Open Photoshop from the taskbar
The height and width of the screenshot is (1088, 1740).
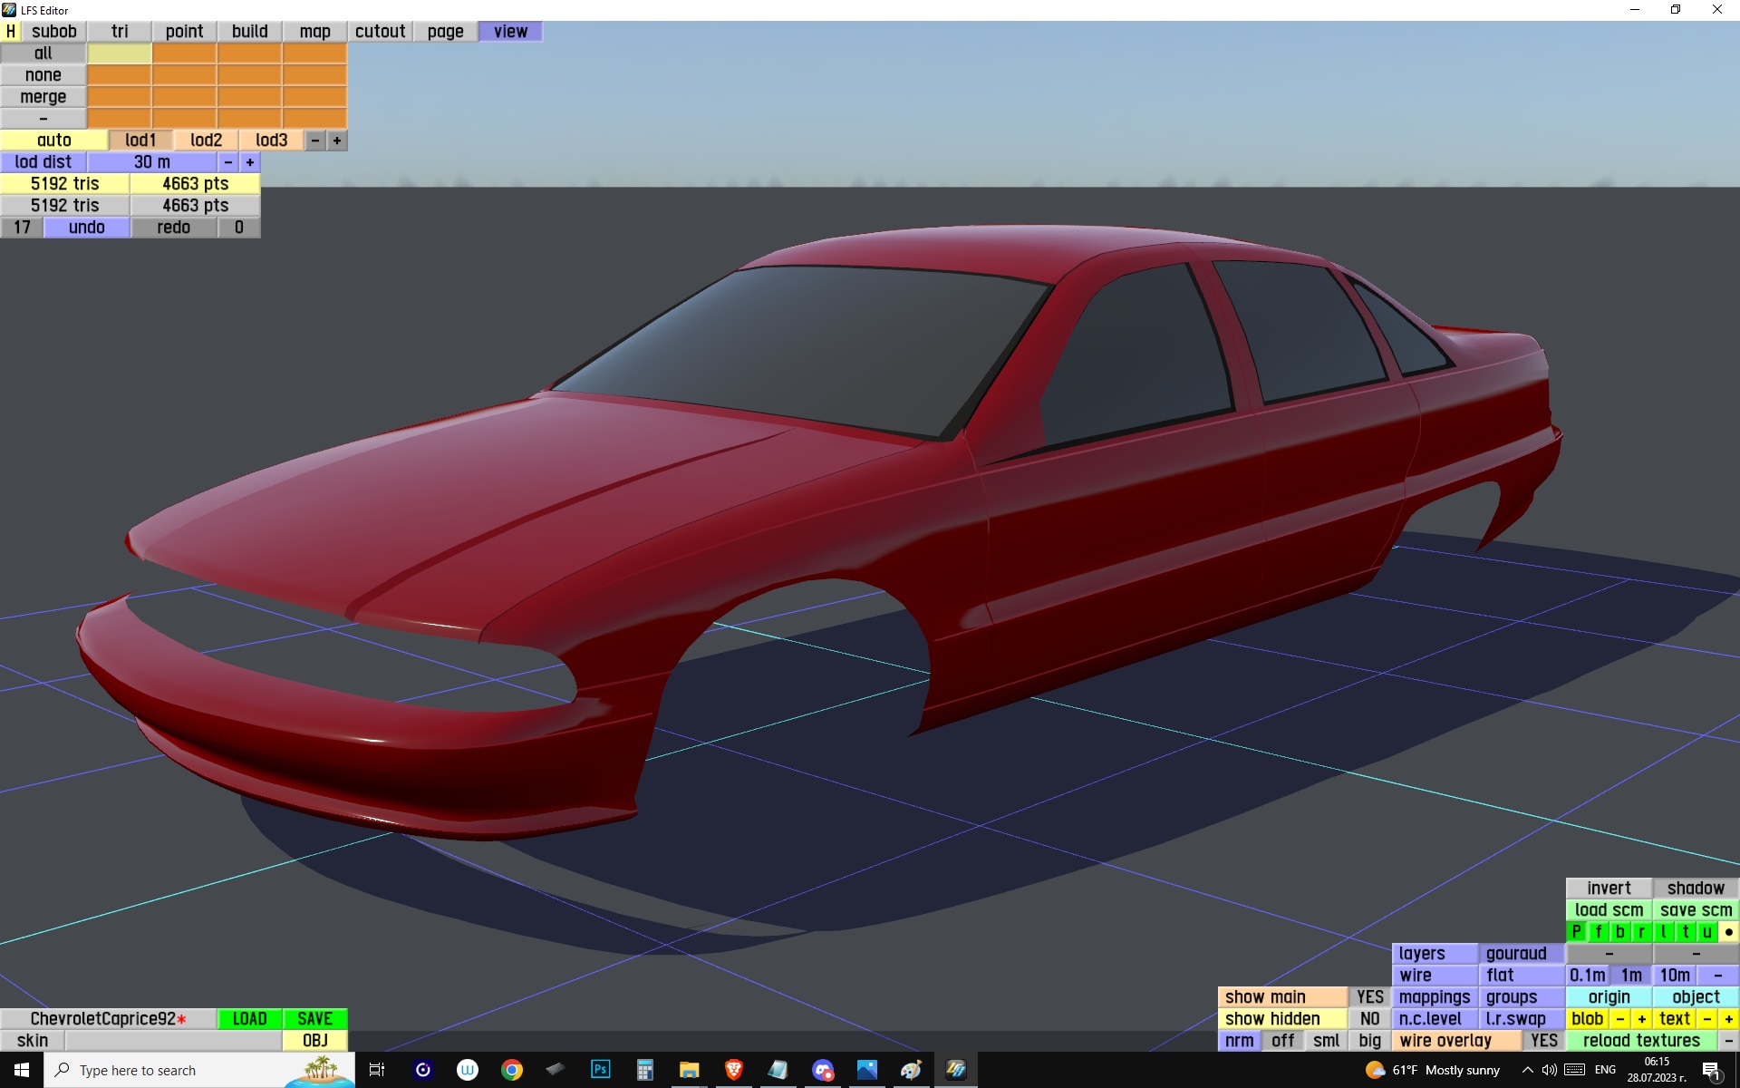600,1070
